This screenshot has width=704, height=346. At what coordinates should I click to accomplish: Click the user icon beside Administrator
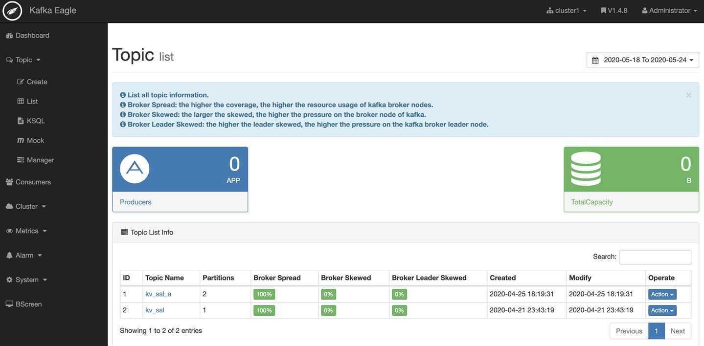click(645, 10)
